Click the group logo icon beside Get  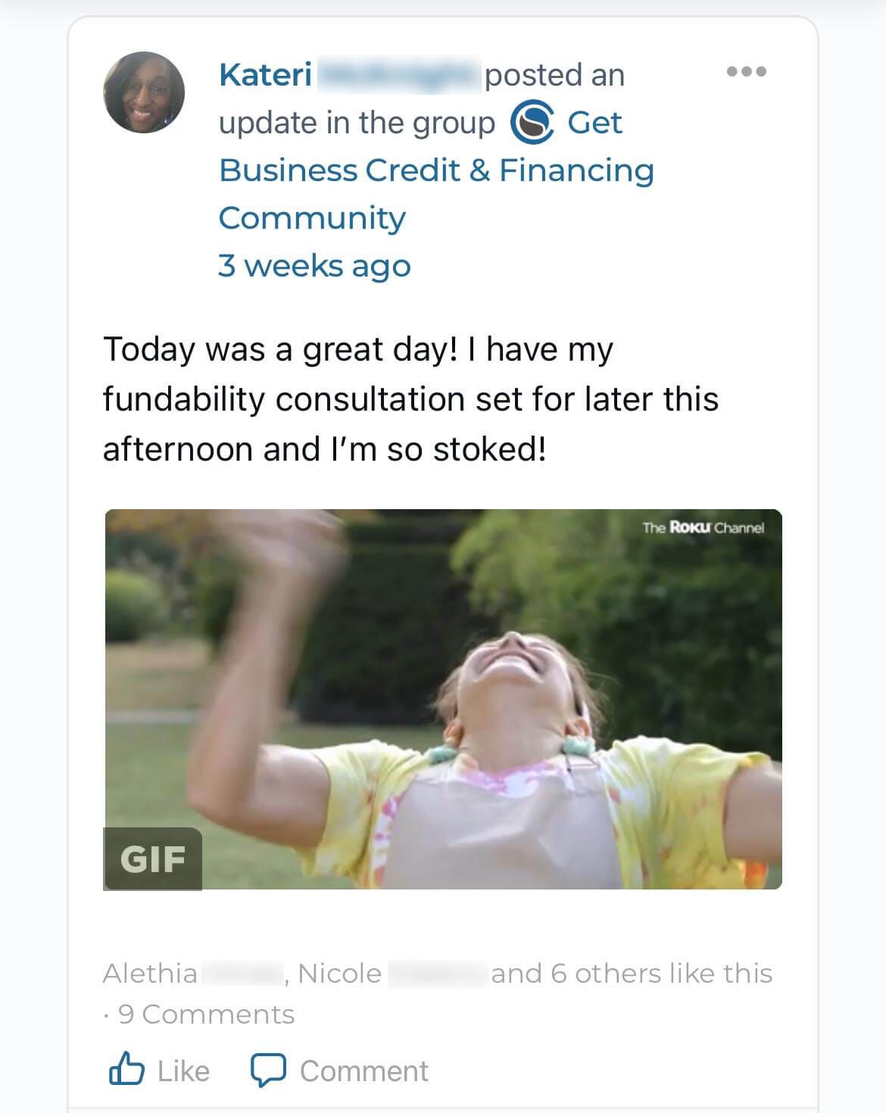[532, 123]
